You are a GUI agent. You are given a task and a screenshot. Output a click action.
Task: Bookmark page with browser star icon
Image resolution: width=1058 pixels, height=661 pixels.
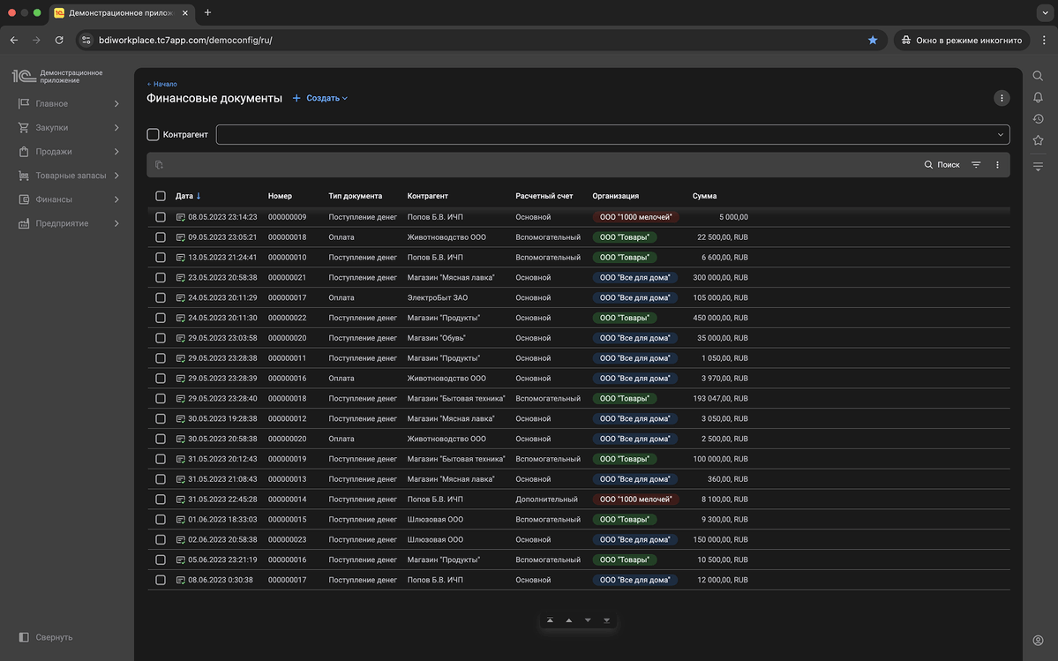pyautogui.click(x=873, y=40)
